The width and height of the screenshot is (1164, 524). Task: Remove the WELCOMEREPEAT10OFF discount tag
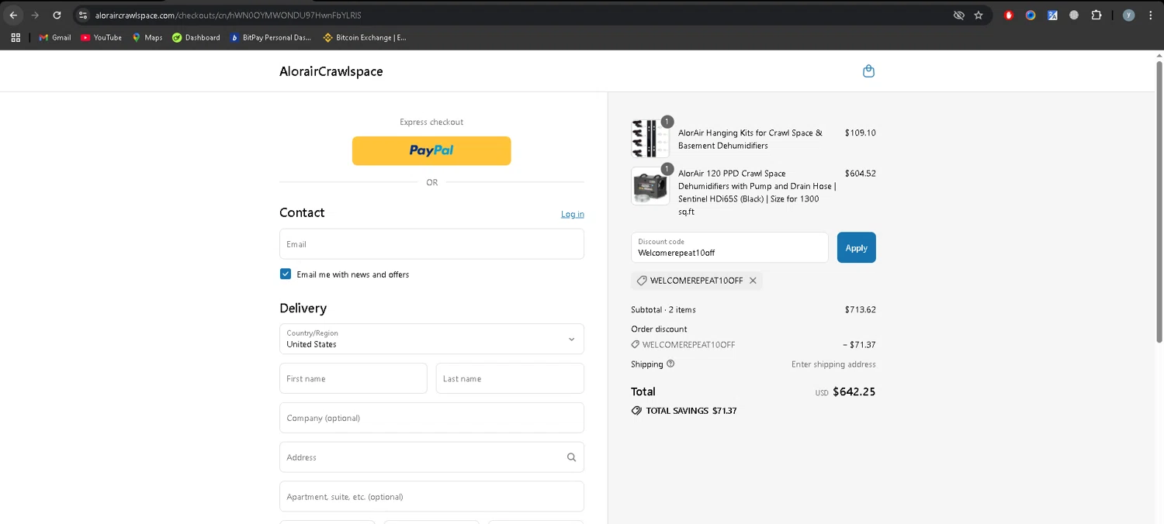753,281
